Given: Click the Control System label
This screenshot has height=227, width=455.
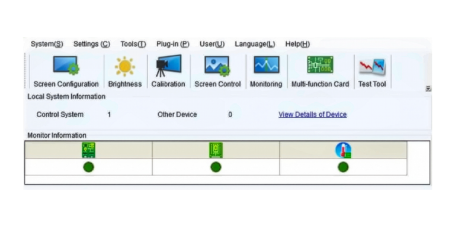Looking at the screenshot, I should pyautogui.click(x=60, y=115).
